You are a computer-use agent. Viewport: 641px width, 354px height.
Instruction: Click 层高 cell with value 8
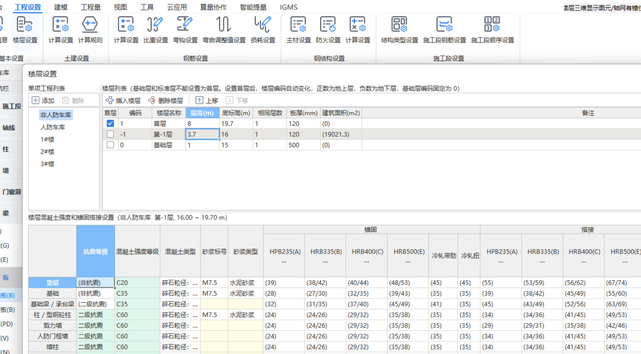pyautogui.click(x=202, y=123)
